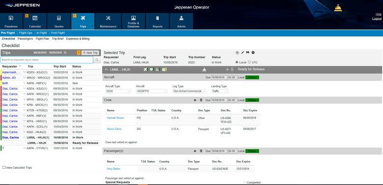This screenshot has height=185, width=383.
Task: Open the Reports module
Action: click(x=157, y=21)
